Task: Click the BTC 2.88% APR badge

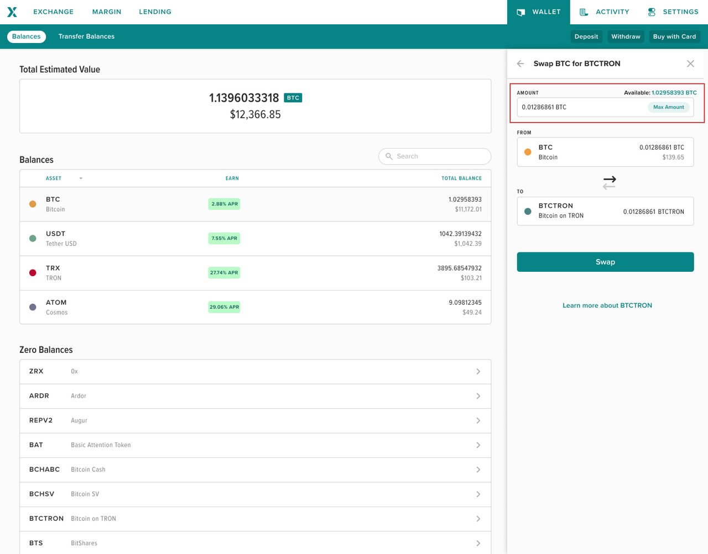Action: (x=224, y=204)
